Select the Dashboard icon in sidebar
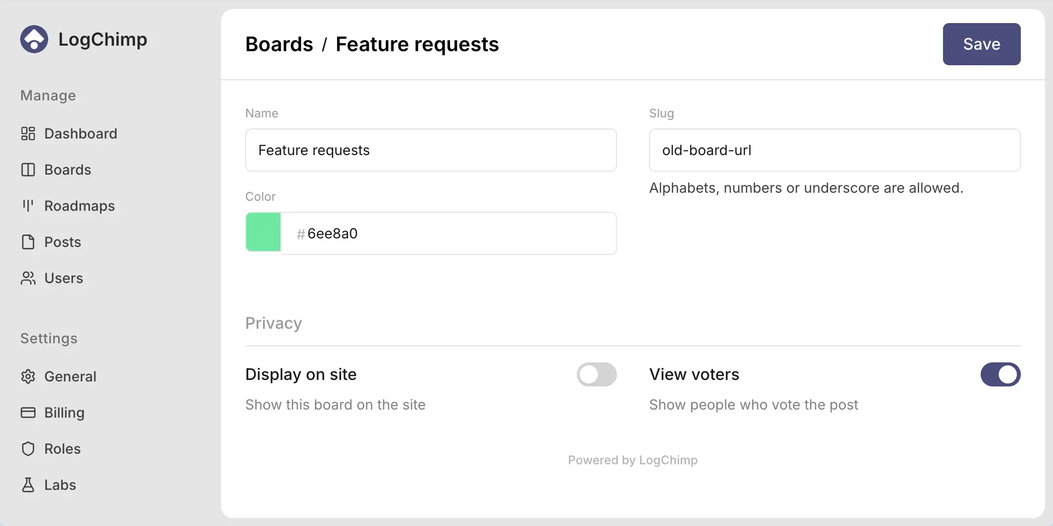1053x526 pixels. tap(28, 134)
